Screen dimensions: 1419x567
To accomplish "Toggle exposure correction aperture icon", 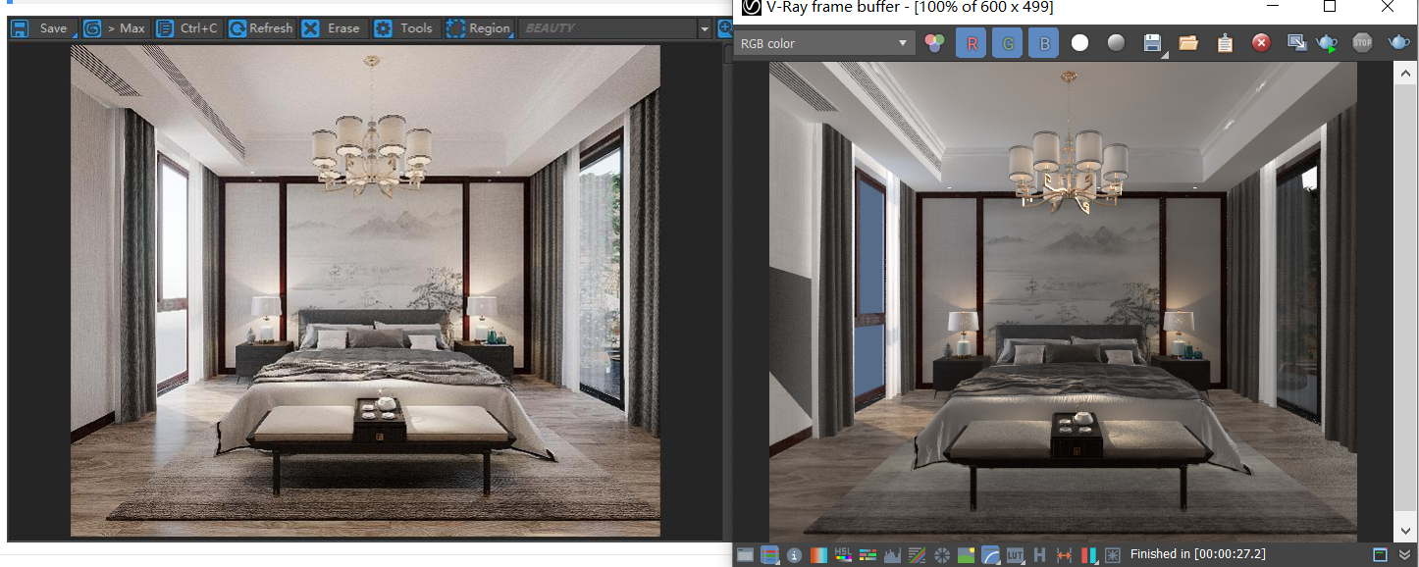I will tap(942, 555).
